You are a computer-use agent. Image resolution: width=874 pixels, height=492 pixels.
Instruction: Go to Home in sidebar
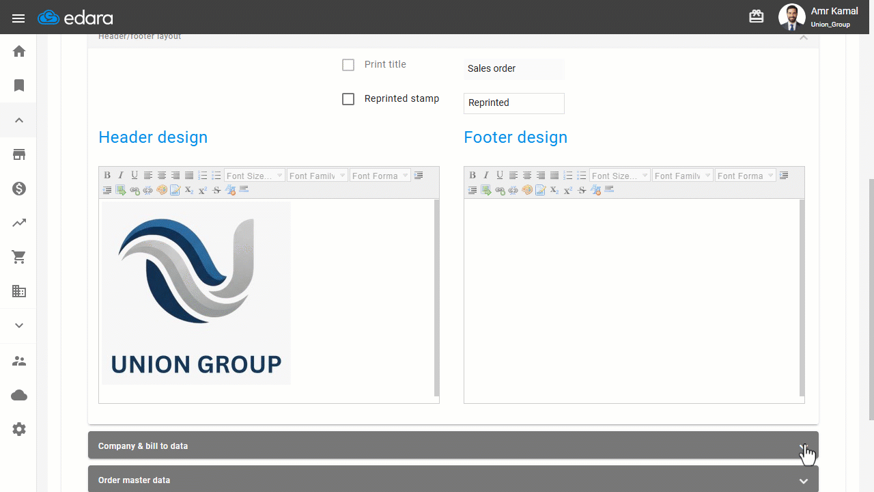(19, 51)
